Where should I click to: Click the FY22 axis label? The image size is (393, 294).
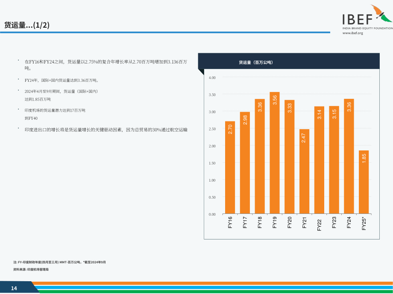(319, 225)
